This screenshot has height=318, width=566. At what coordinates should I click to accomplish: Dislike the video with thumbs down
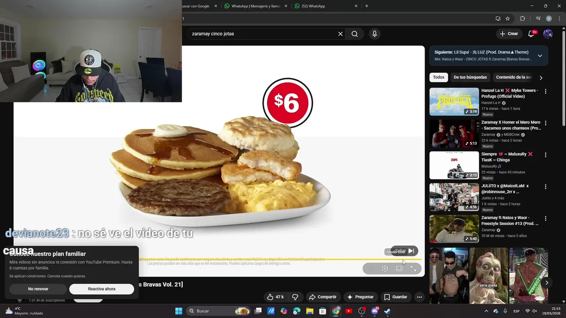(295, 297)
